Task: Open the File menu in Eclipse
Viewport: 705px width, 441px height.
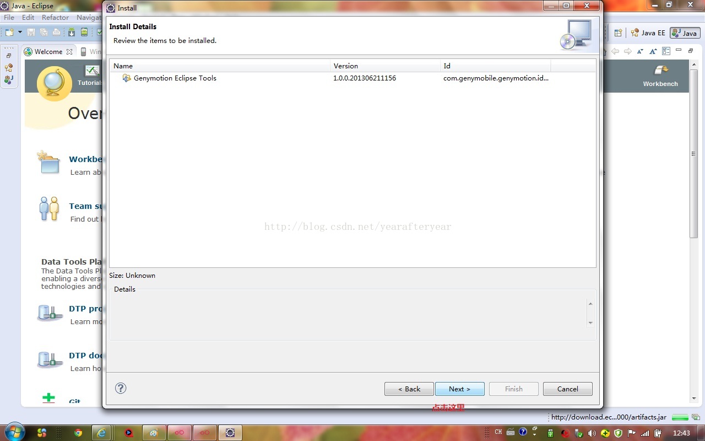Action: (x=9, y=17)
